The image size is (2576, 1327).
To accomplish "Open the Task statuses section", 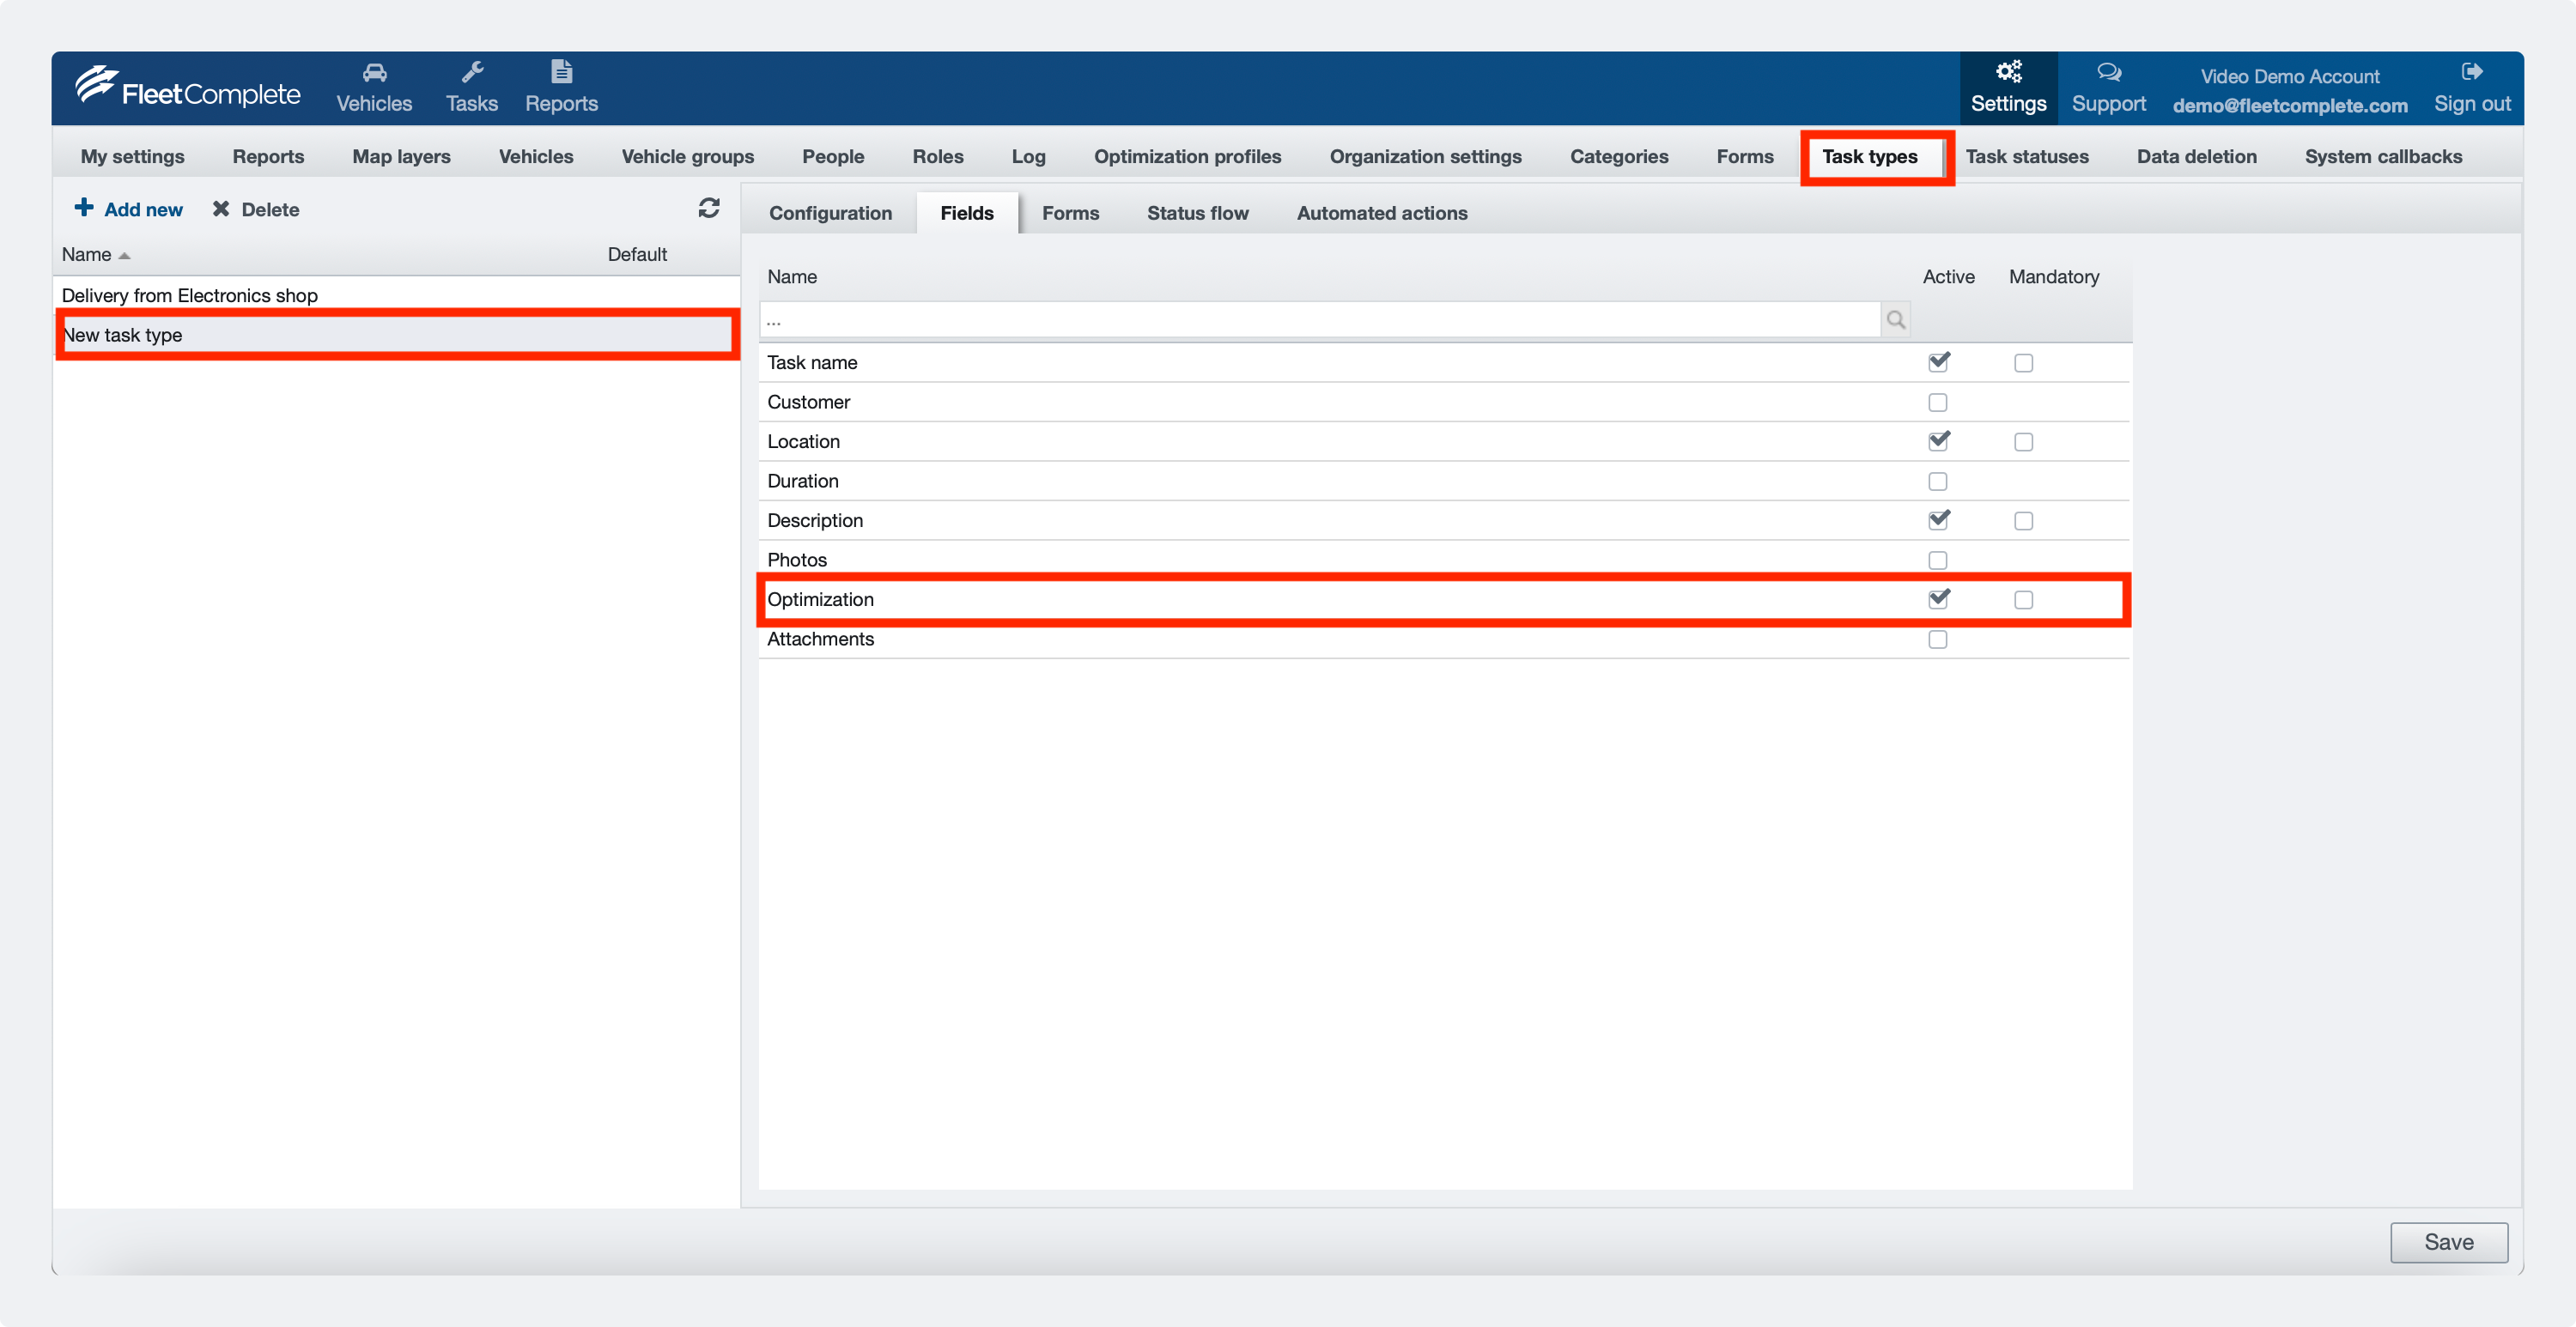I will (x=2027, y=156).
